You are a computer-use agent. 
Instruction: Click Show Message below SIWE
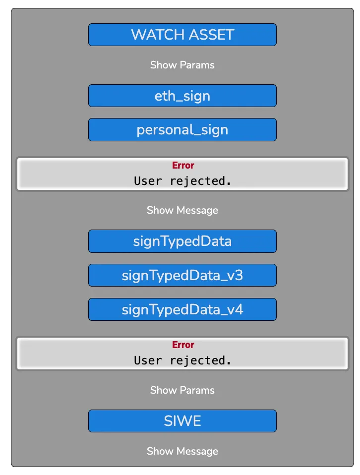182,451
